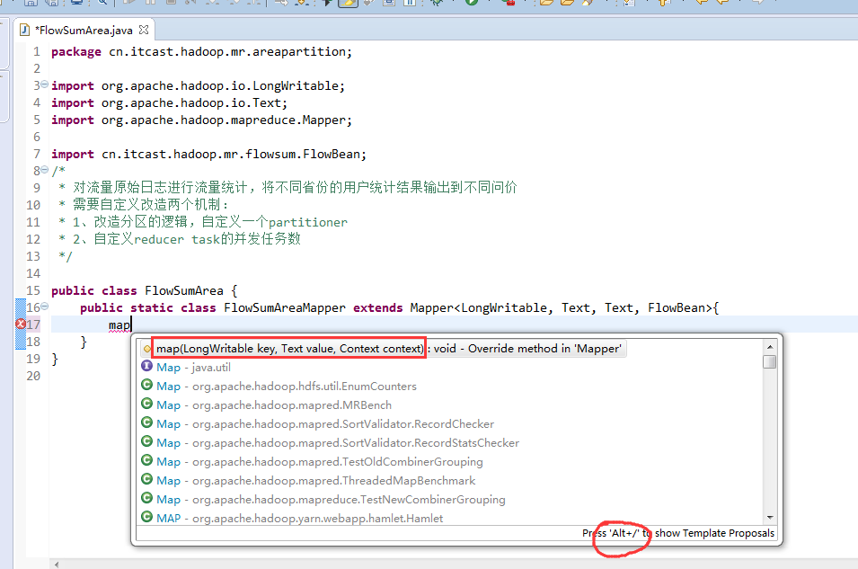858x569 pixels.
Task: Click line number 20 in the gutter
Action: 33,377
